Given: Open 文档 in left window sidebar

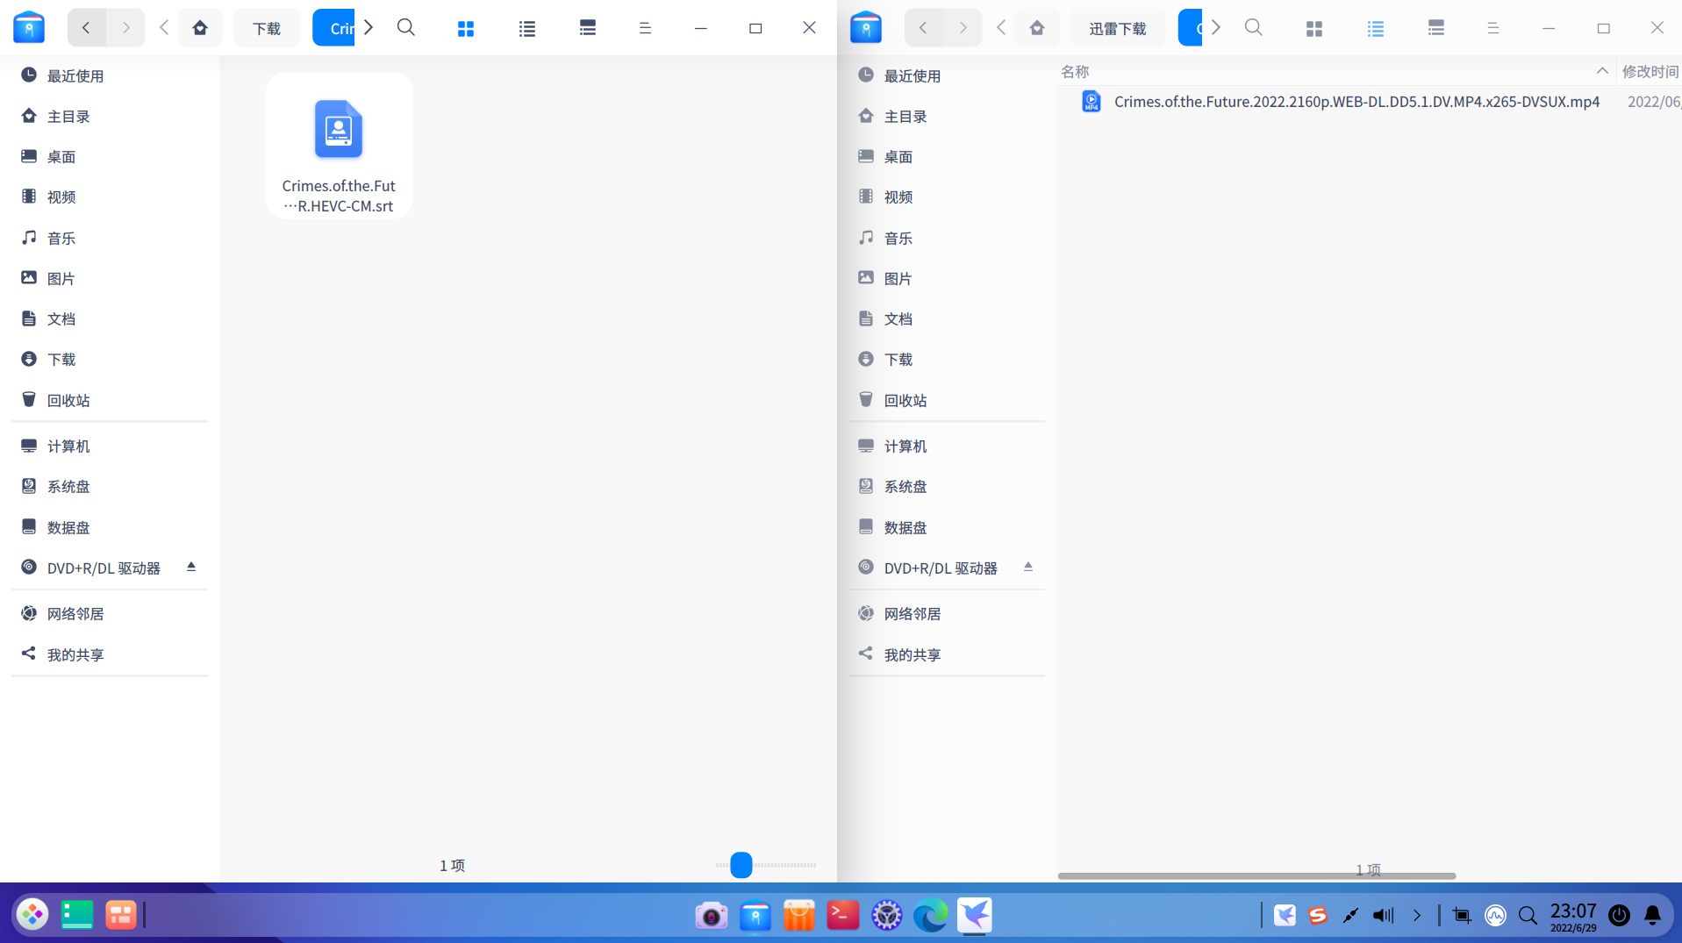Looking at the screenshot, I should tap(110, 318).
